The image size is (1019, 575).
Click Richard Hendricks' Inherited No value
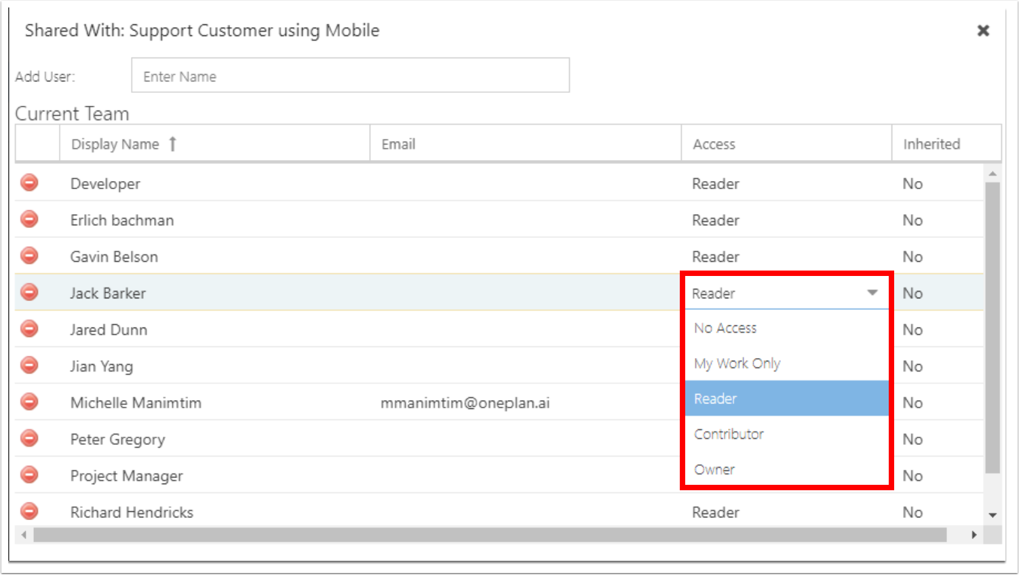click(x=912, y=512)
